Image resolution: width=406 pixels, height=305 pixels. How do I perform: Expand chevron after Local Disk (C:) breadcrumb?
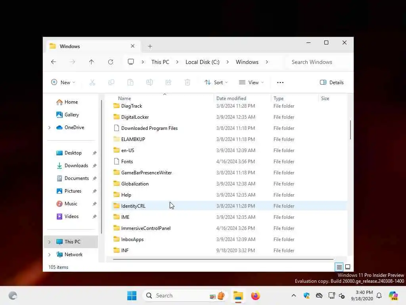(x=227, y=62)
